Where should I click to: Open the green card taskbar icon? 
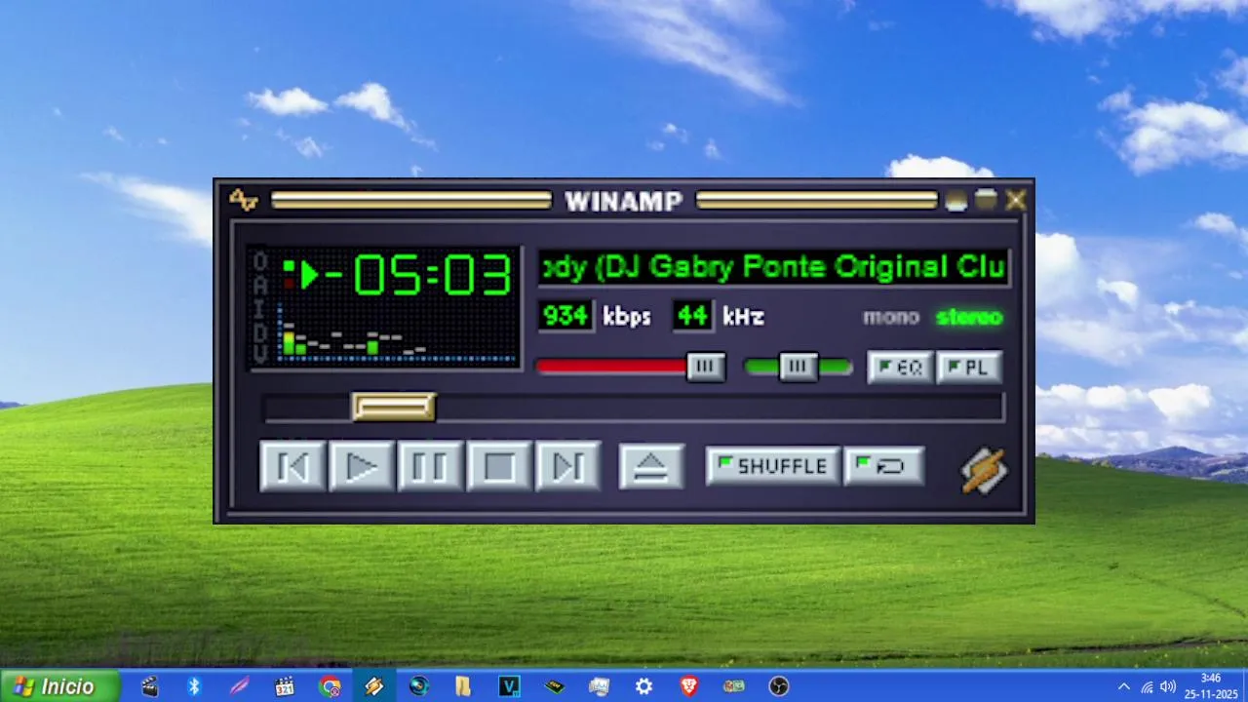(x=733, y=686)
